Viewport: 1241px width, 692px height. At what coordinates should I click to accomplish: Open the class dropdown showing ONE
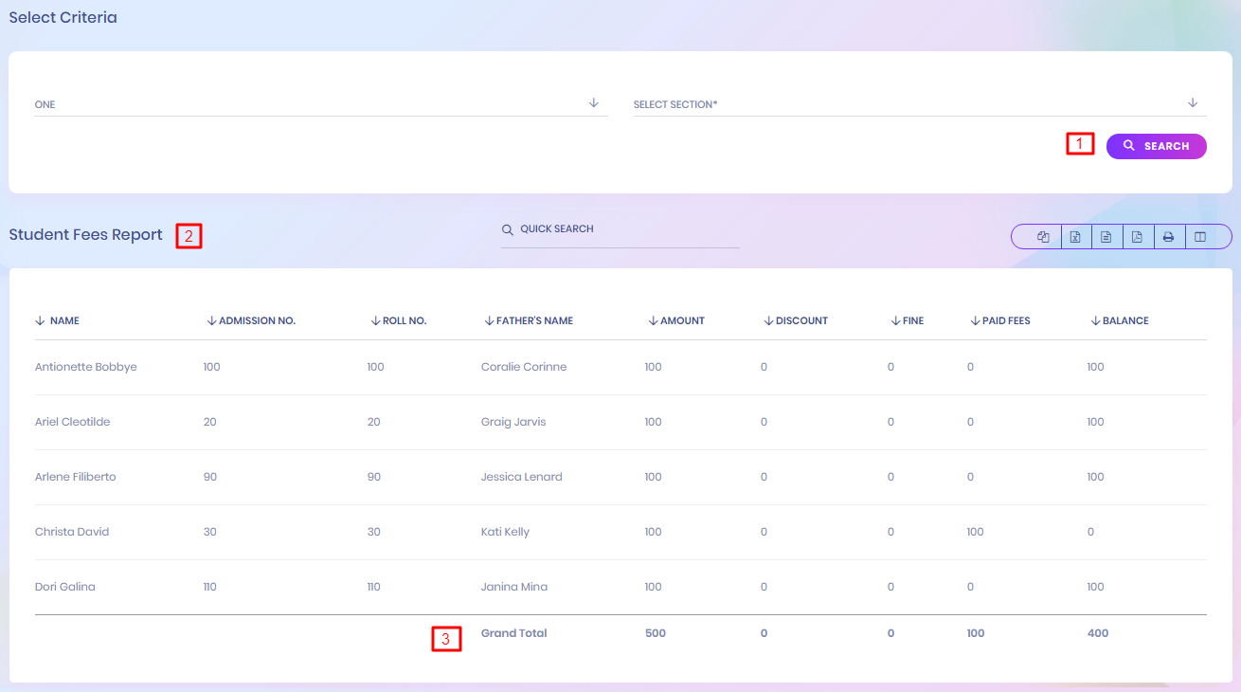pos(320,104)
